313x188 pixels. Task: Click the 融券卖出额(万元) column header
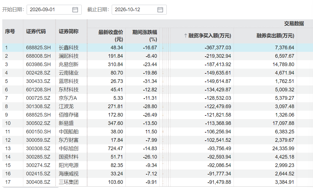[275, 36]
